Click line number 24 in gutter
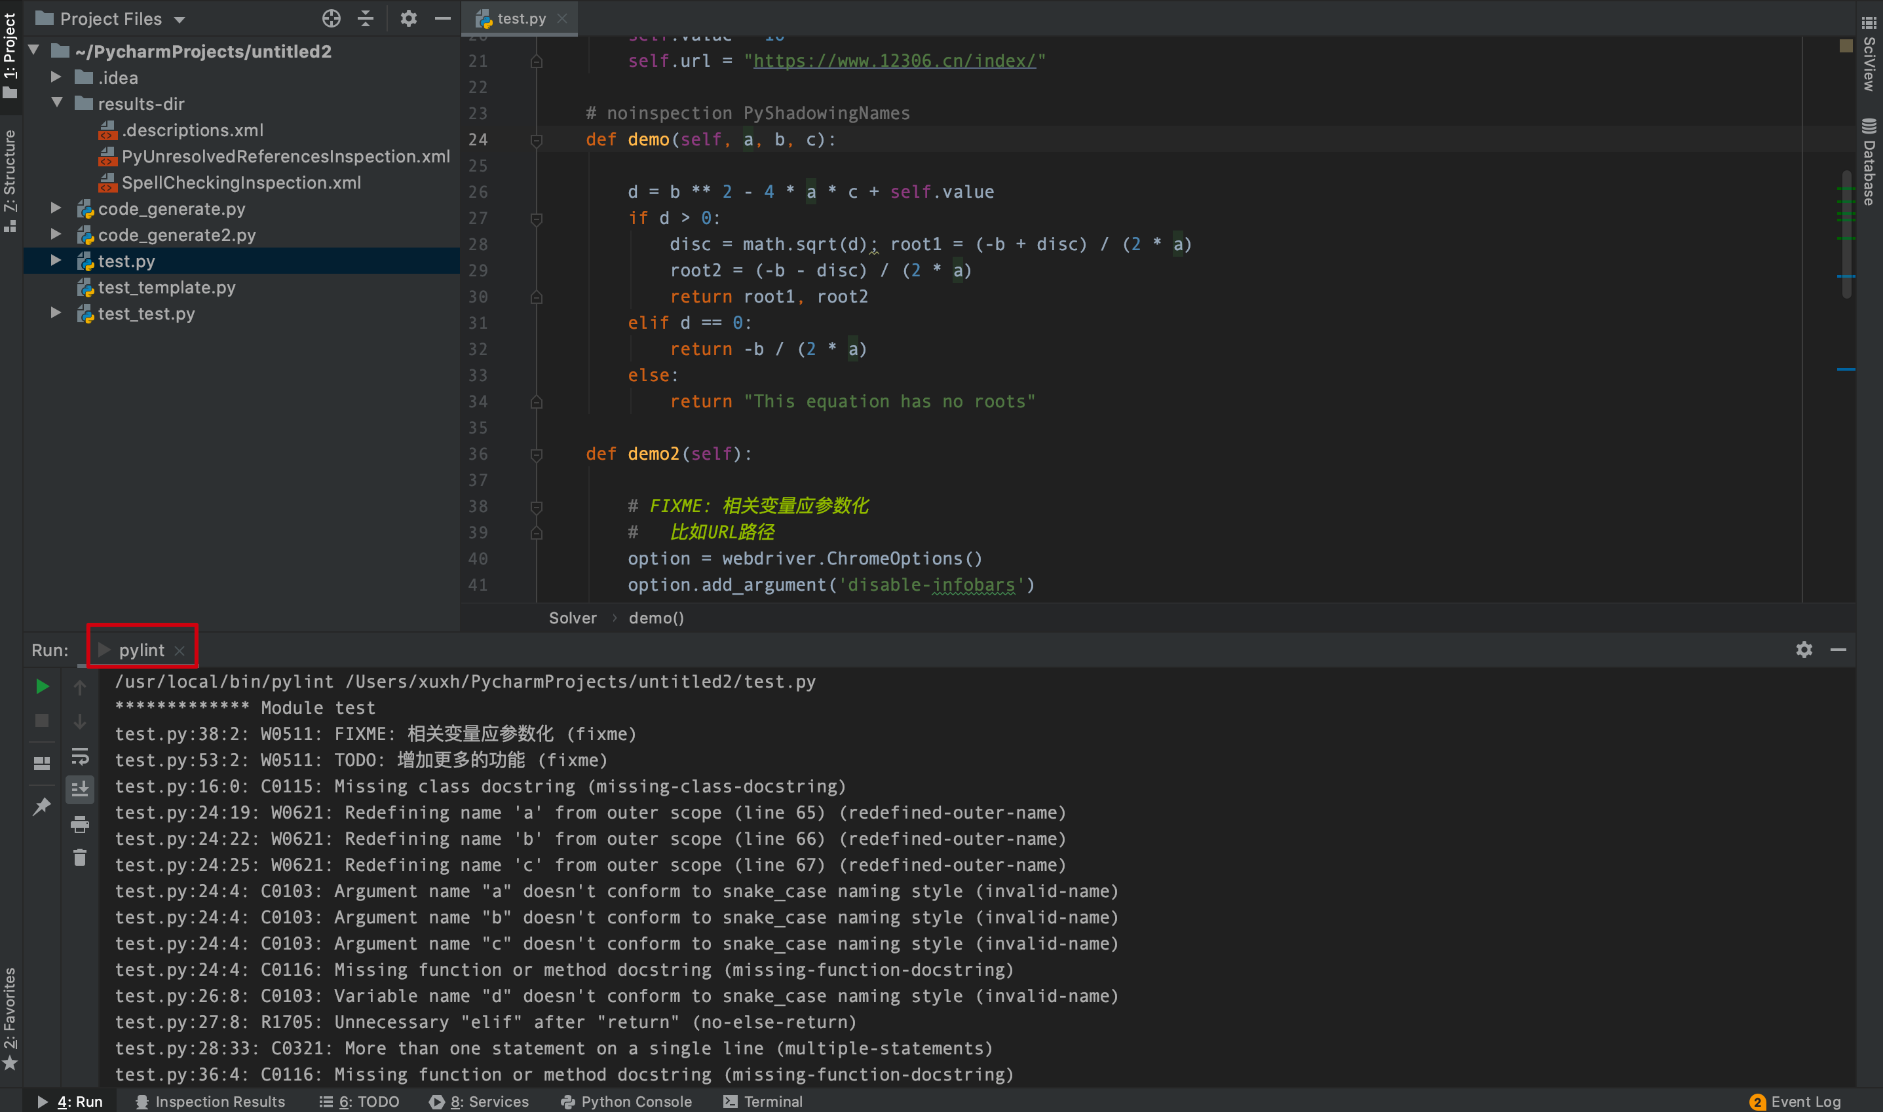Viewport: 1883px width, 1112px height. 478,140
